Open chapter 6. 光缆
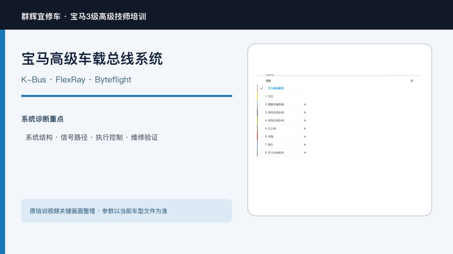This screenshot has height=254, width=453. (269, 137)
